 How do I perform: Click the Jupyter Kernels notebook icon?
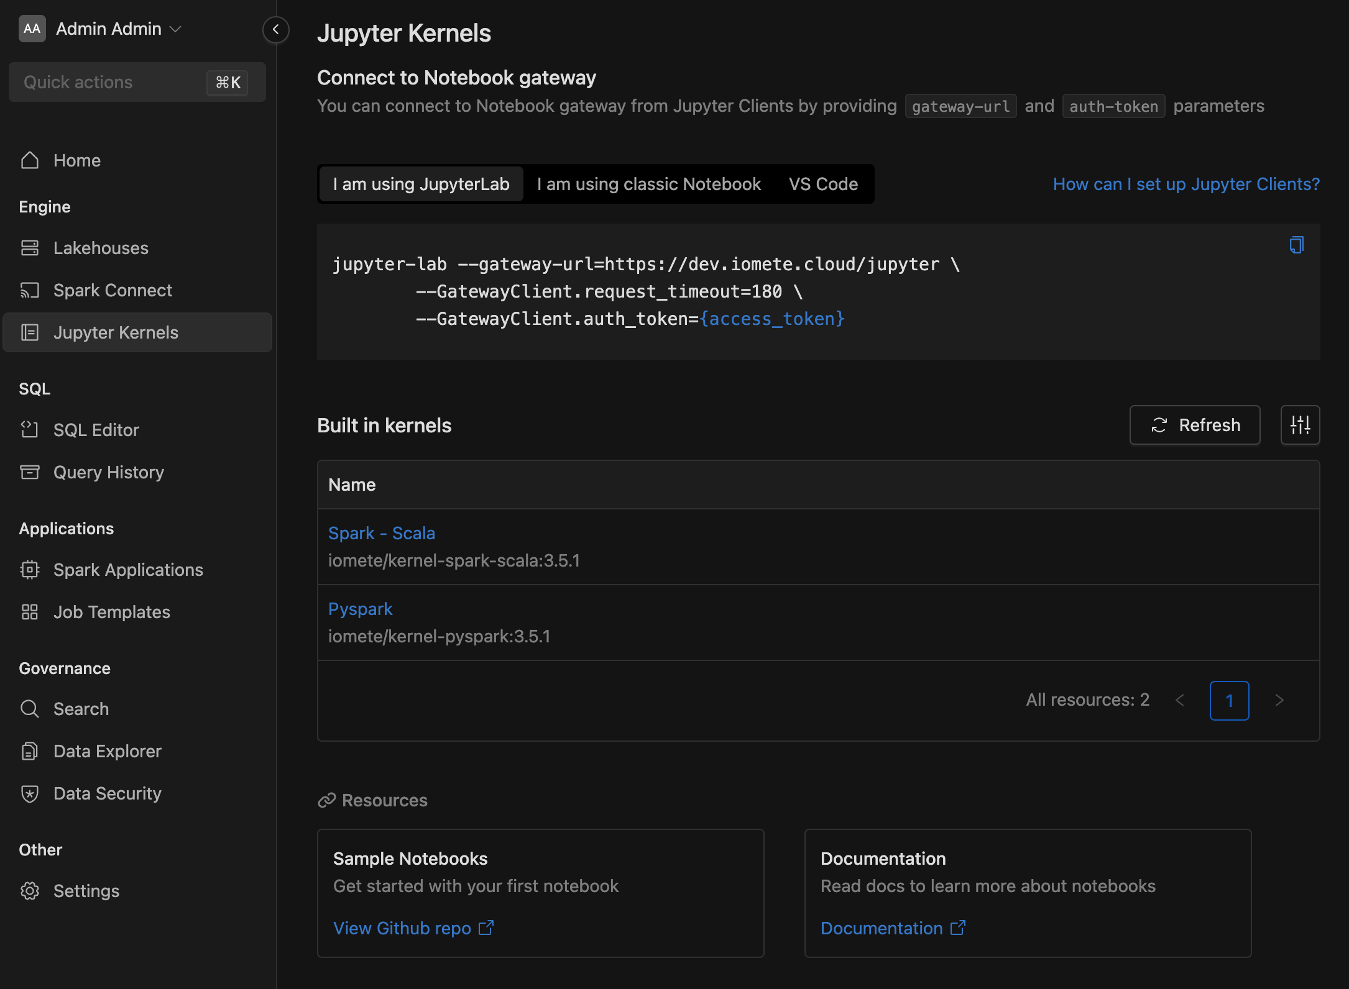30,332
